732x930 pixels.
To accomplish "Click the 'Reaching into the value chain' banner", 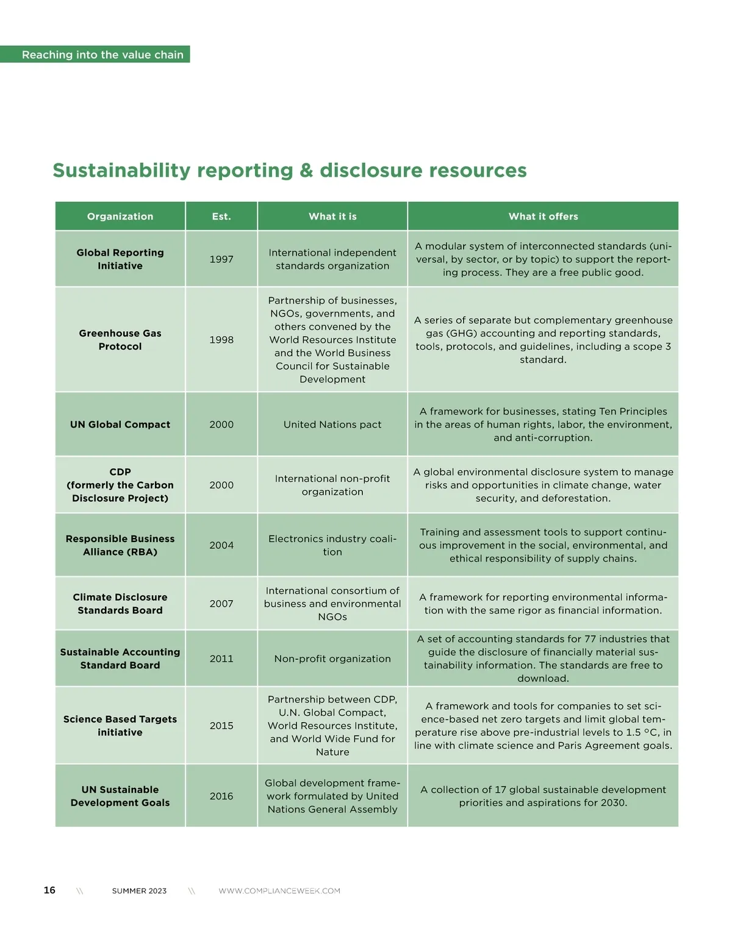I will point(102,54).
